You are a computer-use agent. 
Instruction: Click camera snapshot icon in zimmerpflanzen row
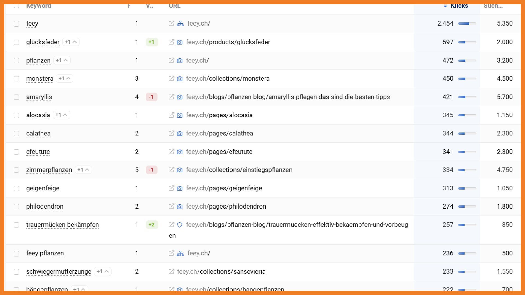(180, 170)
